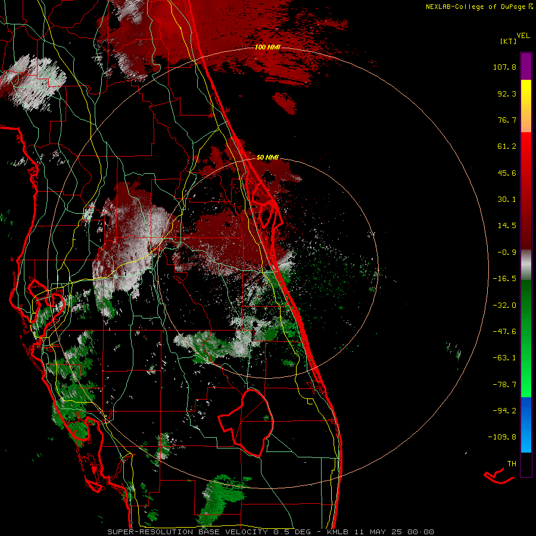Select the -0.9 scale value
The width and height of the screenshot is (536, 536).
pos(507,253)
